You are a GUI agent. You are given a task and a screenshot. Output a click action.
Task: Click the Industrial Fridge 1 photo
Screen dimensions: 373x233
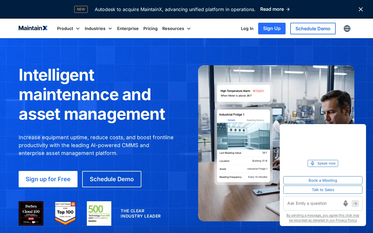tap(244, 136)
